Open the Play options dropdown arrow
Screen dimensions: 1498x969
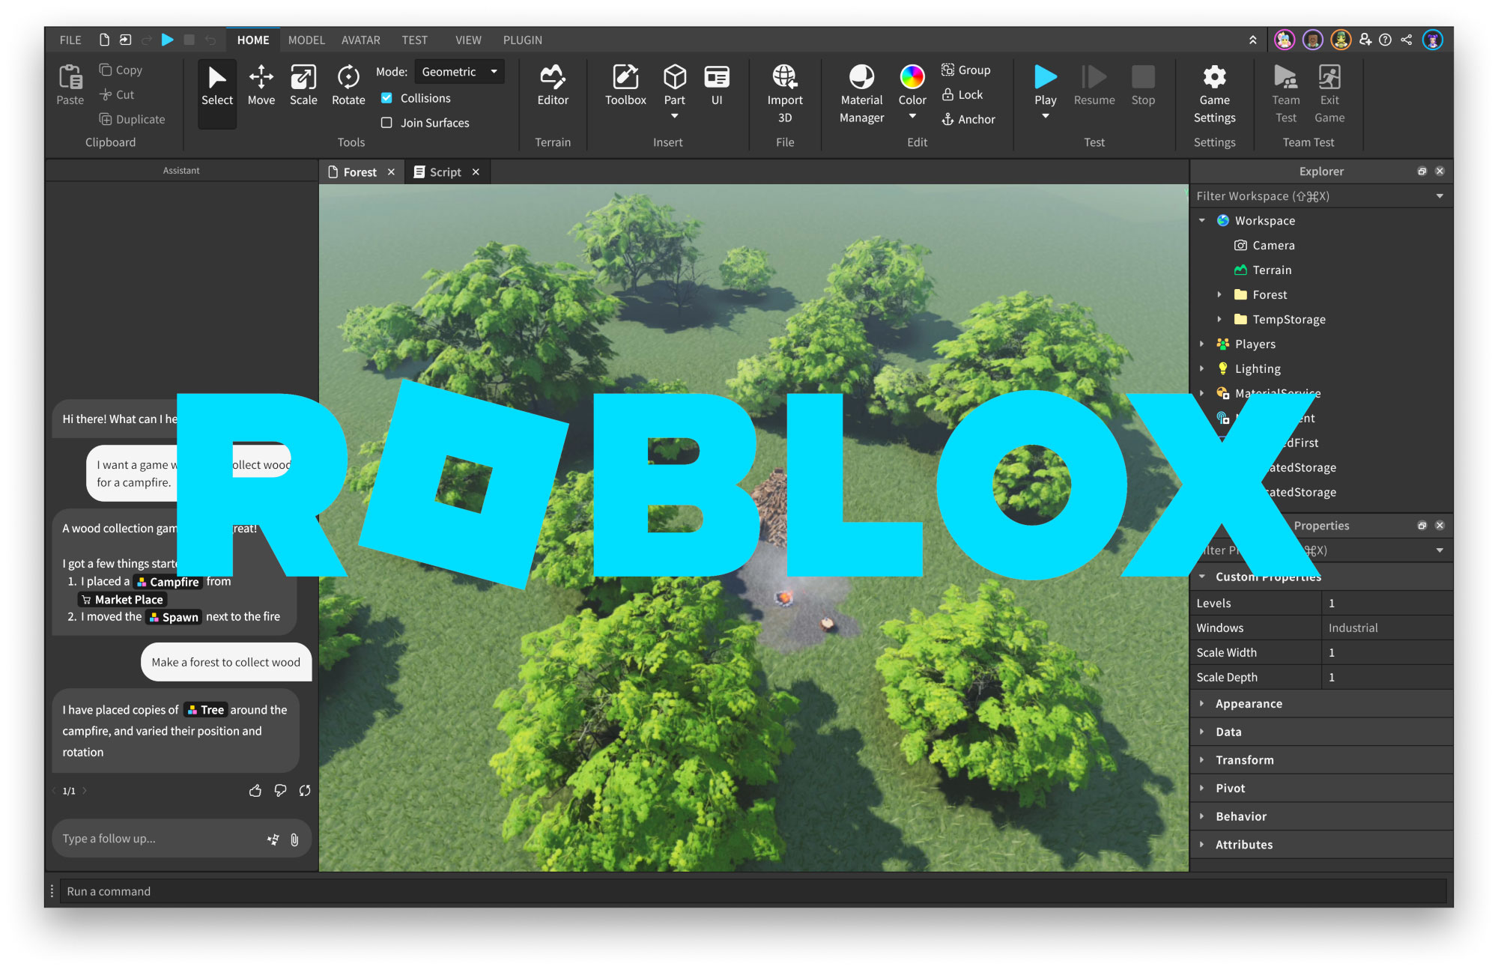pos(1046,116)
